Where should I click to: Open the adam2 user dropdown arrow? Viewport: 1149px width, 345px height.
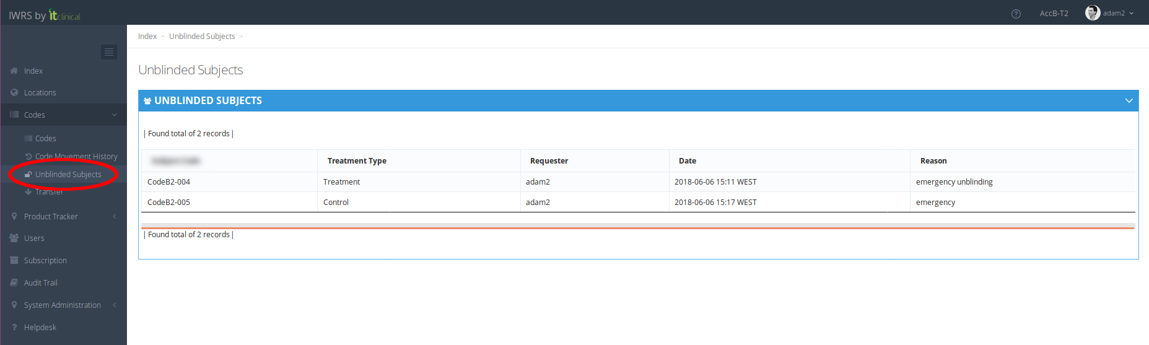[x=1132, y=13]
